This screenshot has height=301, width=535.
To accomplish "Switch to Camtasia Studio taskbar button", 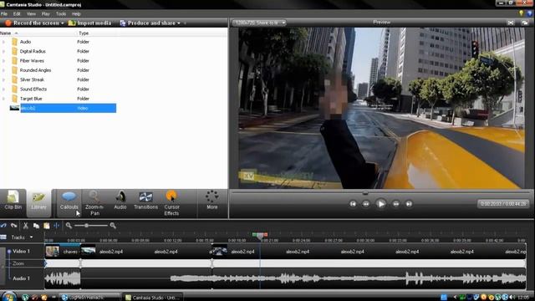I will tap(153, 298).
